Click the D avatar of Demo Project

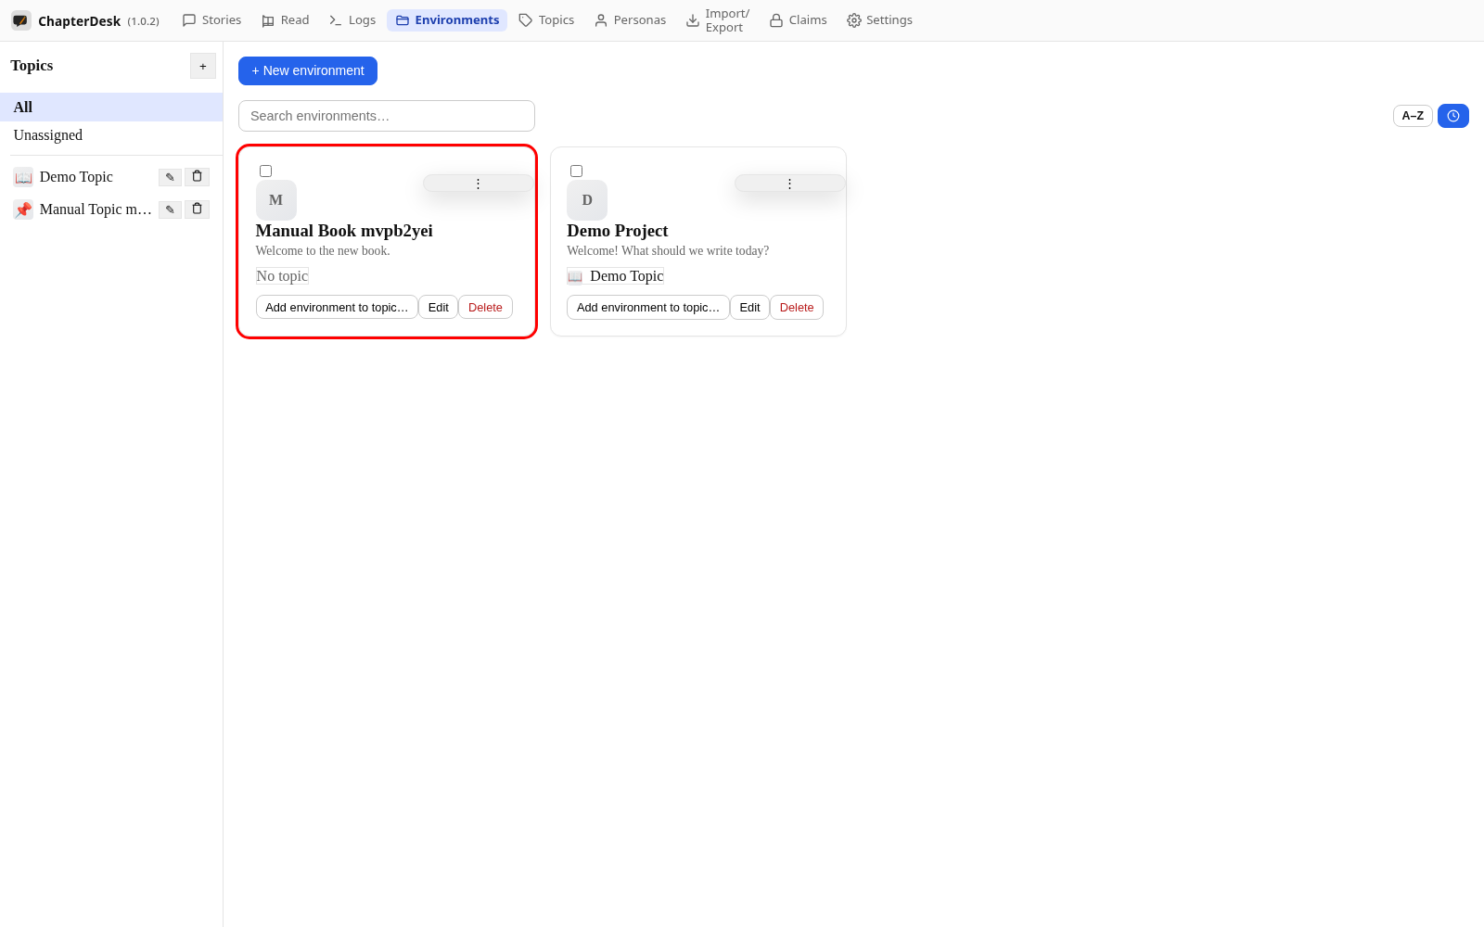click(587, 200)
